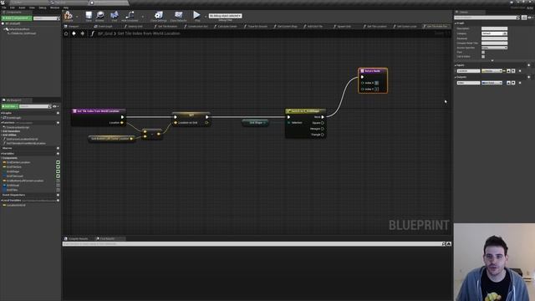
Task: Collapse the Functions section in My Blueprint
Action: pyautogui.click(x=2, y=123)
